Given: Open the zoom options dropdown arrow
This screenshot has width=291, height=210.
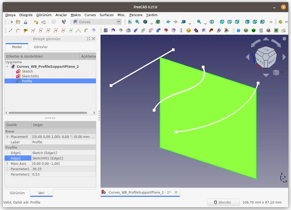Looking at the screenshot, I should click(x=205, y=23).
